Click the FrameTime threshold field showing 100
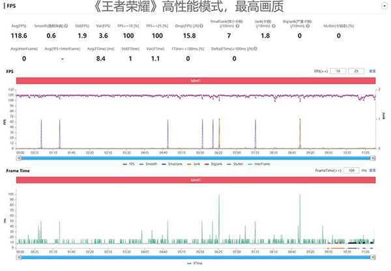391x271 pixels. tap(352, 170)
